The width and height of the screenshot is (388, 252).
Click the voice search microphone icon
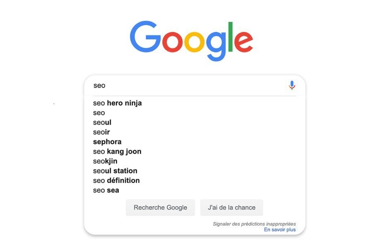click(x=292, y=85)
